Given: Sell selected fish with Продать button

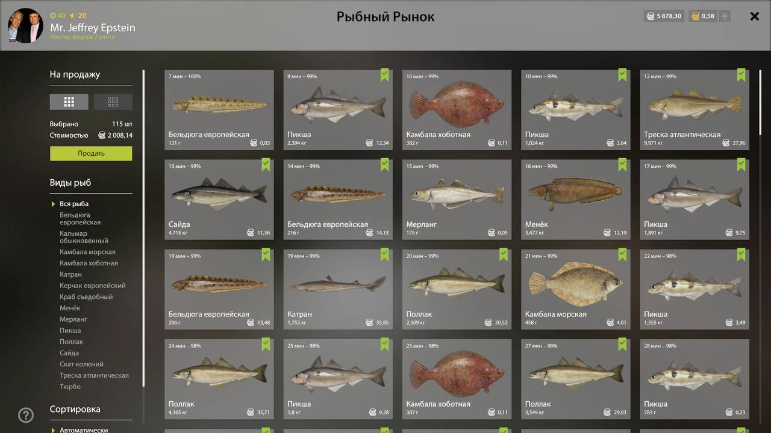Looking at the screenshot, I should pos(91,153).
